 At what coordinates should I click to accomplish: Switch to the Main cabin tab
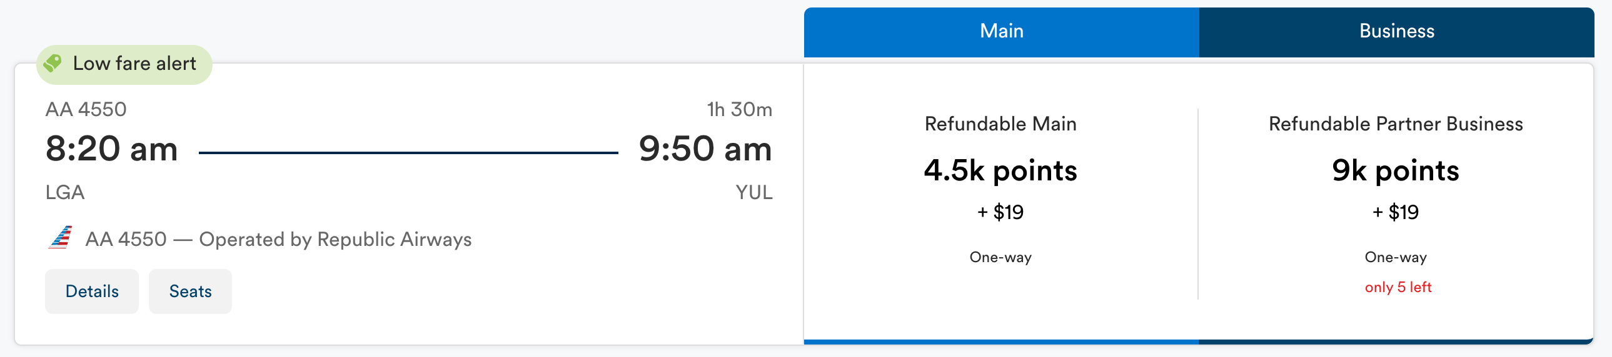coord(1001,32)
